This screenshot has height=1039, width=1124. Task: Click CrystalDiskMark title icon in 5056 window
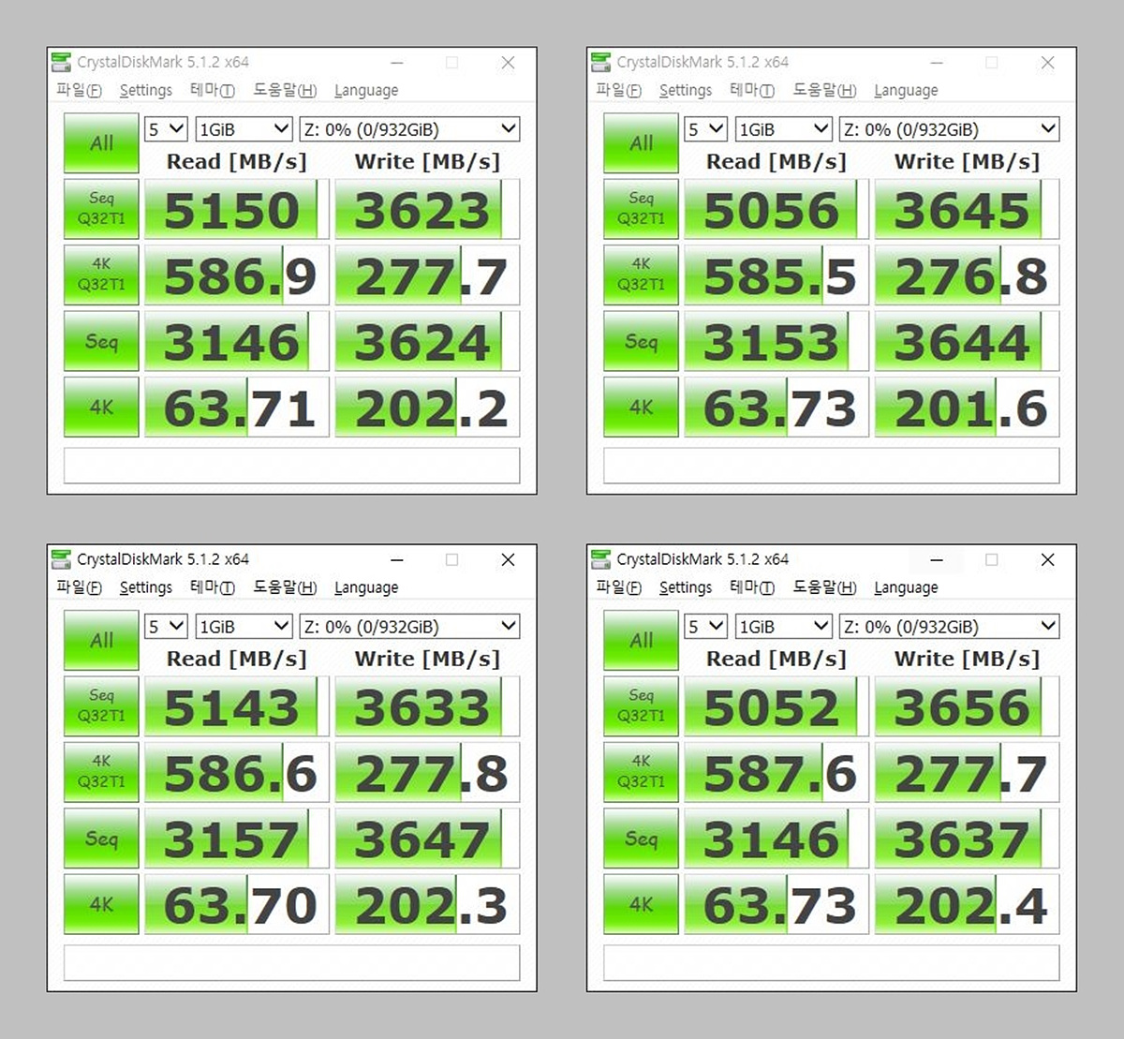tap(601, 63)
